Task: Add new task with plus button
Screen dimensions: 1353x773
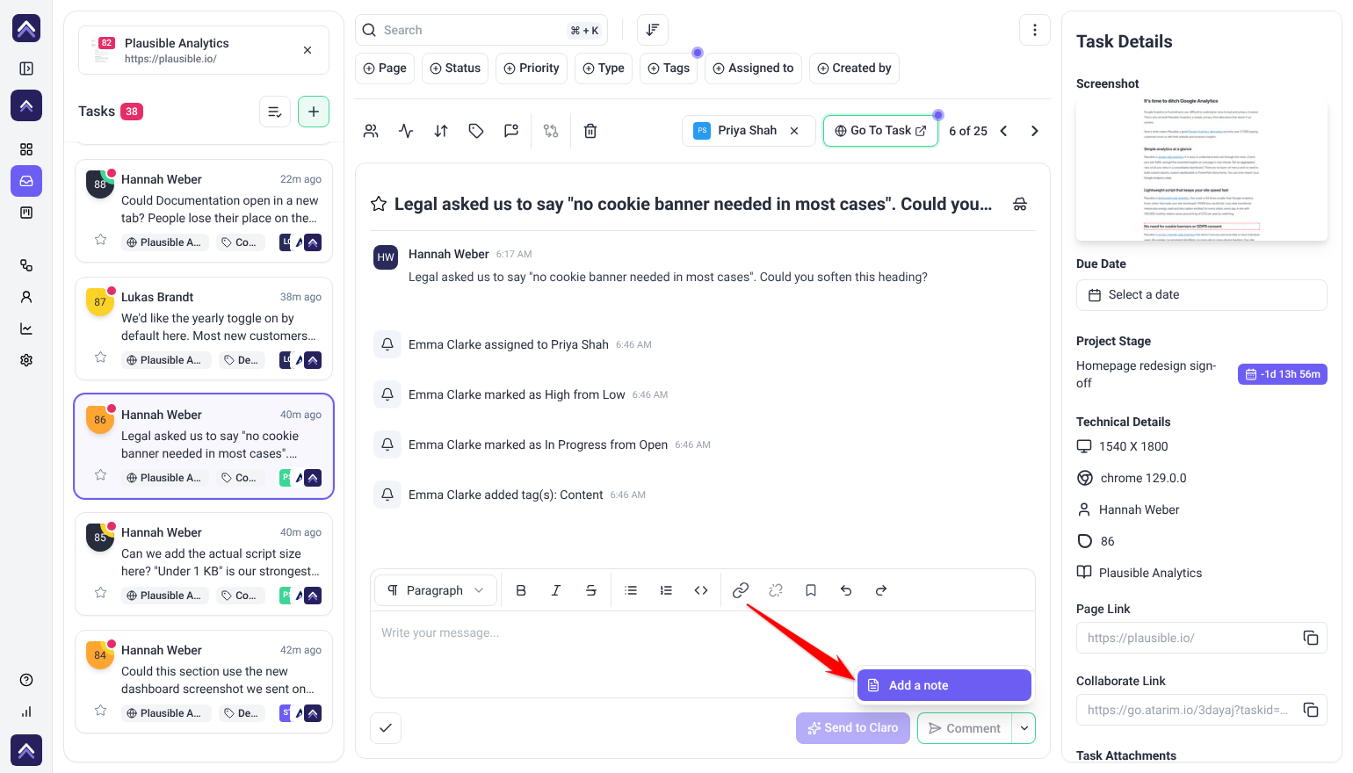Action: point(314,112)
